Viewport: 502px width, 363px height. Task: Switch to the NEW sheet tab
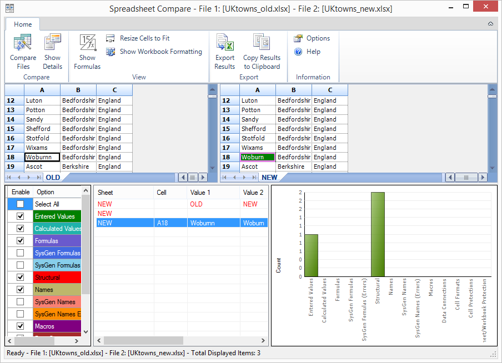click(x=270, y=177)
